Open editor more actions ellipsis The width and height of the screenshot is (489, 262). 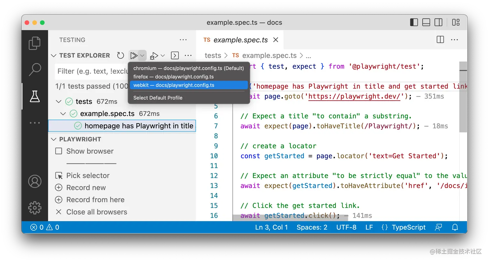pyautogui.click(x=454, y=40)
